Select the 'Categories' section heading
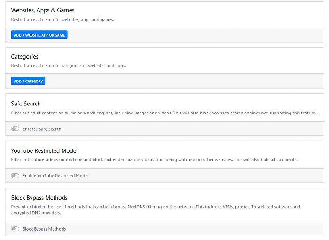This screenshot has width=329, height=240. click(x=25, y=57)
